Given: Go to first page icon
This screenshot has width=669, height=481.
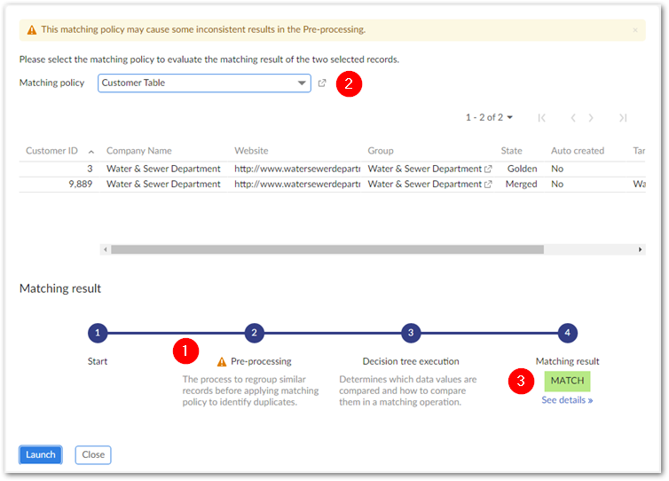Looking at the screenshot, I should click(x=541, y=117).
